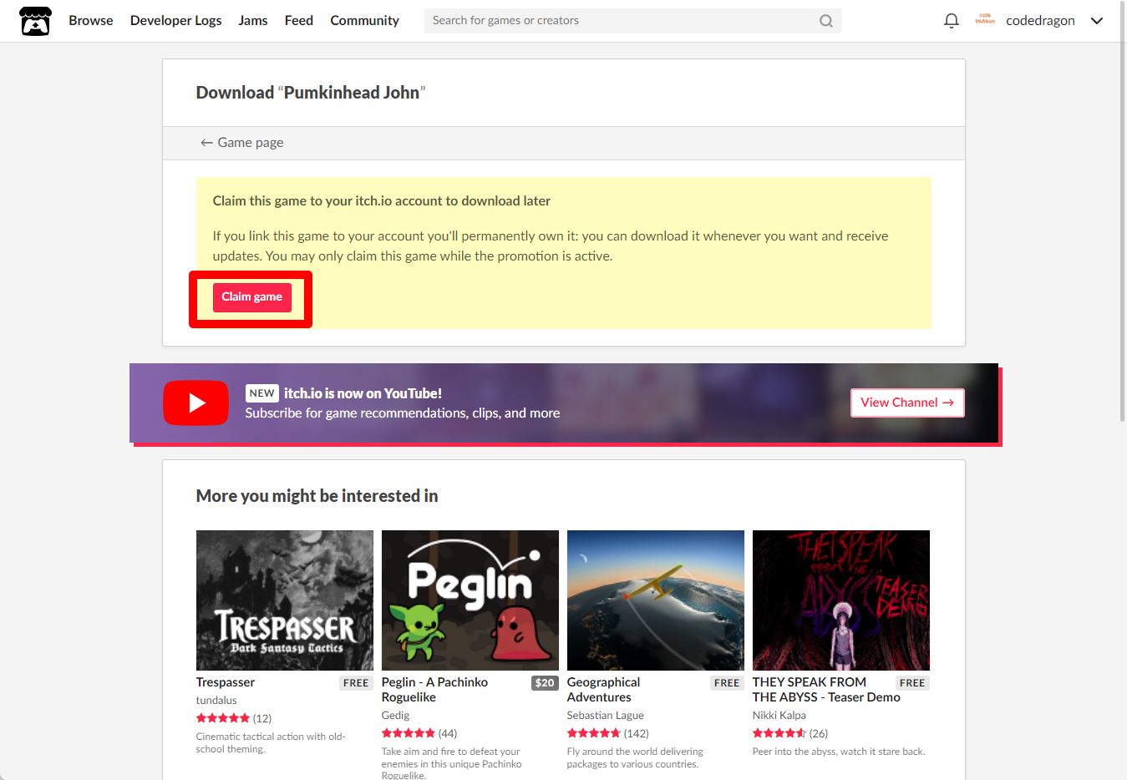Click the $20 price tag on Peglin
Image resolution: width=1127 pixels, height=780 pixels.
click(x=545, y=683)
